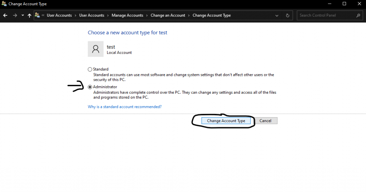Select the Administrator account type

click(90, 87)
